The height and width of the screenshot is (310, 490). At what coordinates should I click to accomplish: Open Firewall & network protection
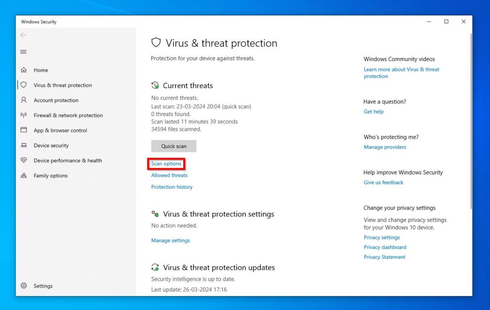tap(68, 115)
